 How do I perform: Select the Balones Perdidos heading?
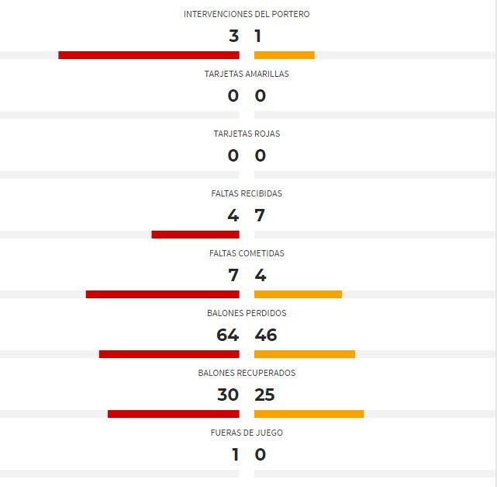247,313
